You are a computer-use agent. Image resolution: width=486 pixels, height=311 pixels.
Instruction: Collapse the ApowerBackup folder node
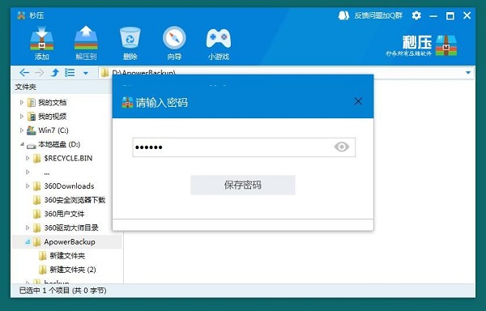pos(28,241)
